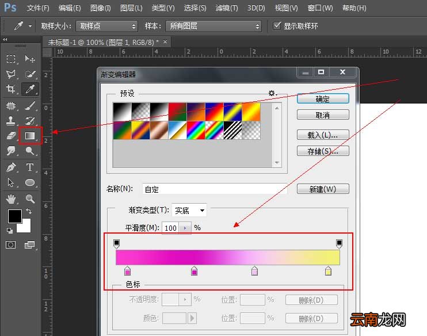Open 文件(F) menu
This screenshot has width=427, height=336.
point(38,8)
